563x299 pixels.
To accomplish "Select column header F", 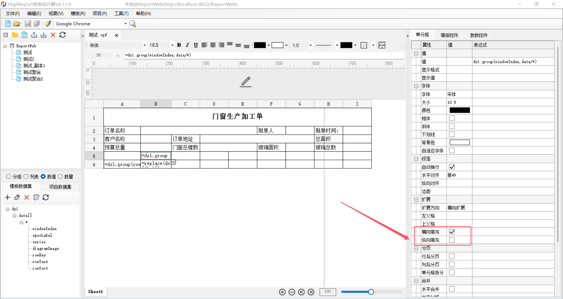I will pos(271,104).
